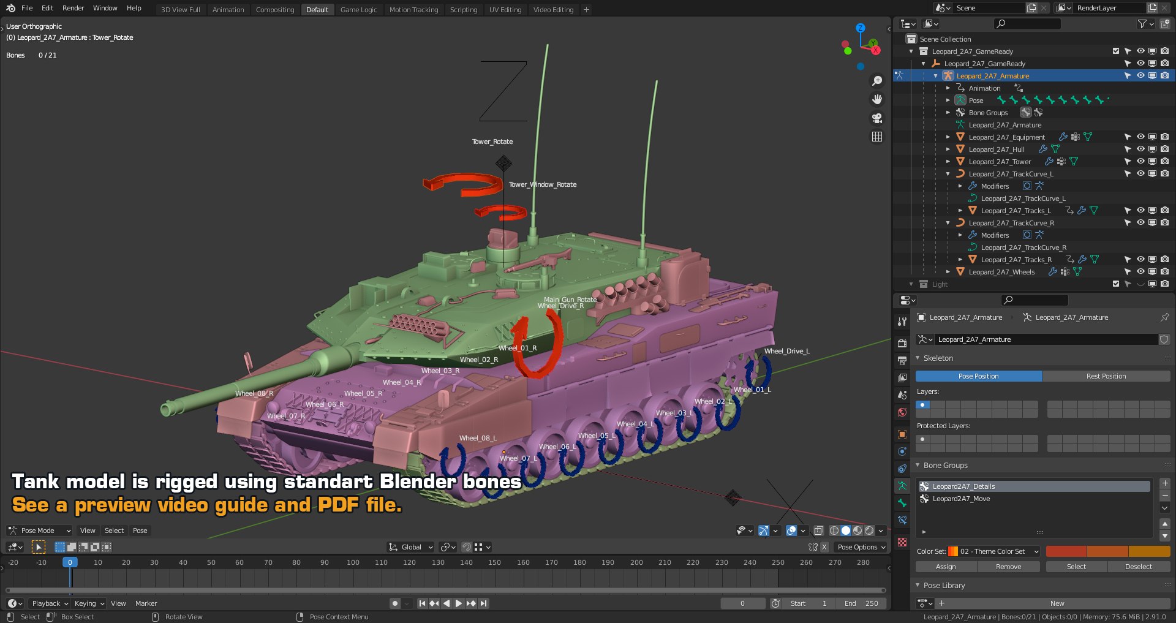Click the amber active color swatch
Image resolution: width=1176 pixels, height=623 pixels.
pyautogui.click(x=1149, y=551)
